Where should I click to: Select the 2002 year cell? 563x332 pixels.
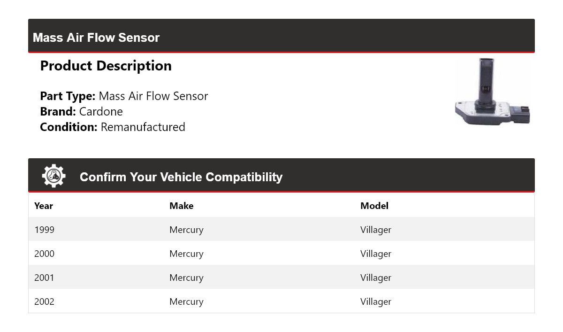click(44, 301)
